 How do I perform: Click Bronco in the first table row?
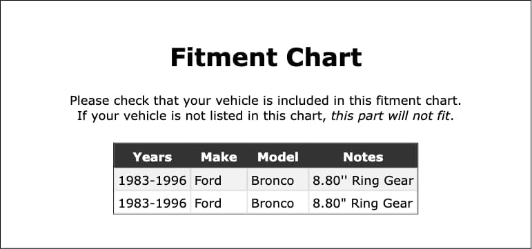click(273, 181)
